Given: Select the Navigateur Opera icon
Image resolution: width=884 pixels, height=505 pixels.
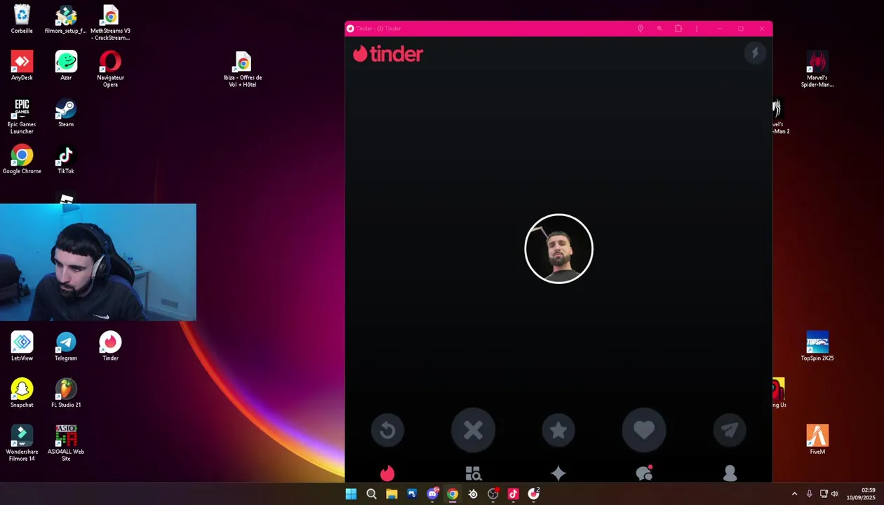Looking at the screenshot, I should click(110, 69).
